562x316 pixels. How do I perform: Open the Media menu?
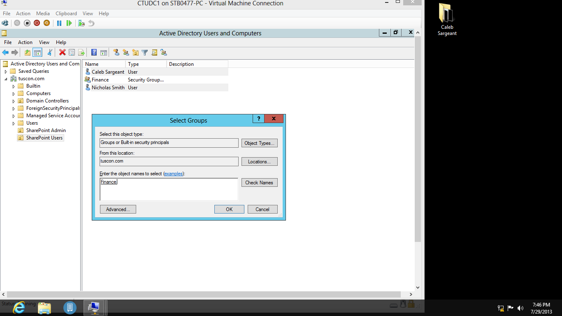click(43, 14)
